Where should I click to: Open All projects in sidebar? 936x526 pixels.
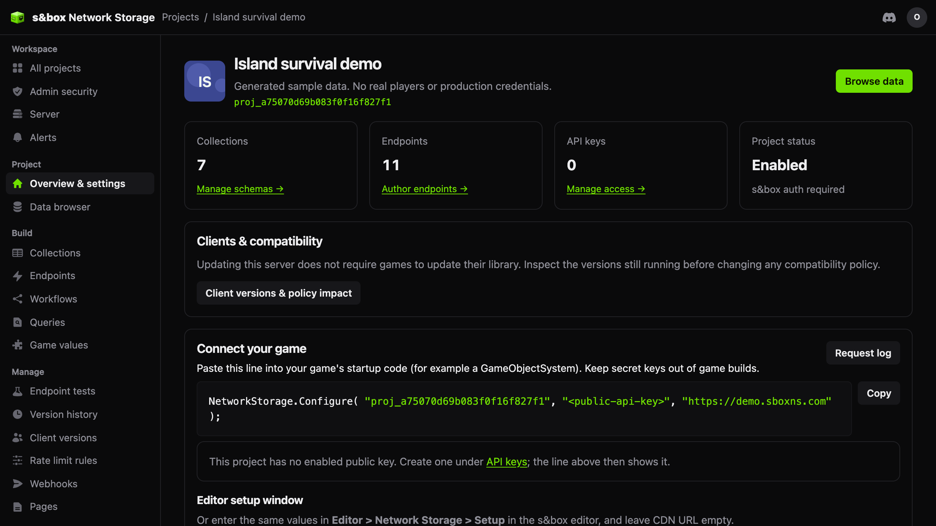pos(80,68)
